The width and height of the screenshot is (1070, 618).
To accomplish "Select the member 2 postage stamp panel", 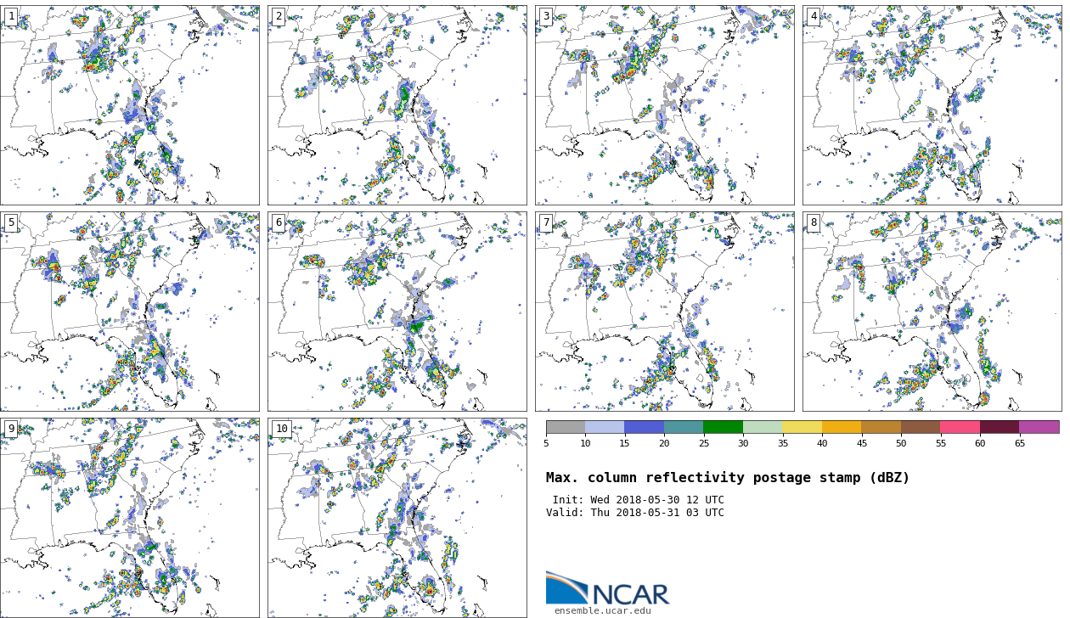I will point(397,105).
